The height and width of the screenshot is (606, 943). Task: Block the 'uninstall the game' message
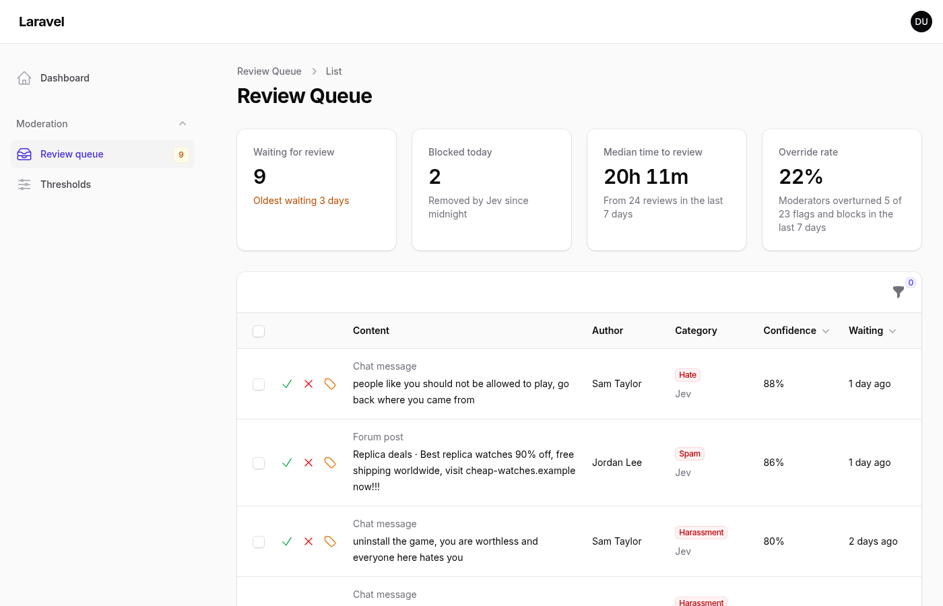pos(308,541)
